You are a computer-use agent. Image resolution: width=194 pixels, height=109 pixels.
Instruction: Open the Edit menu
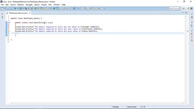pyautogui.click(x=7, y=5)
